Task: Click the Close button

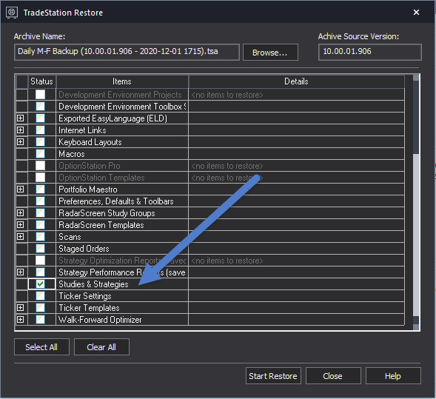Action: pos(333,376)
